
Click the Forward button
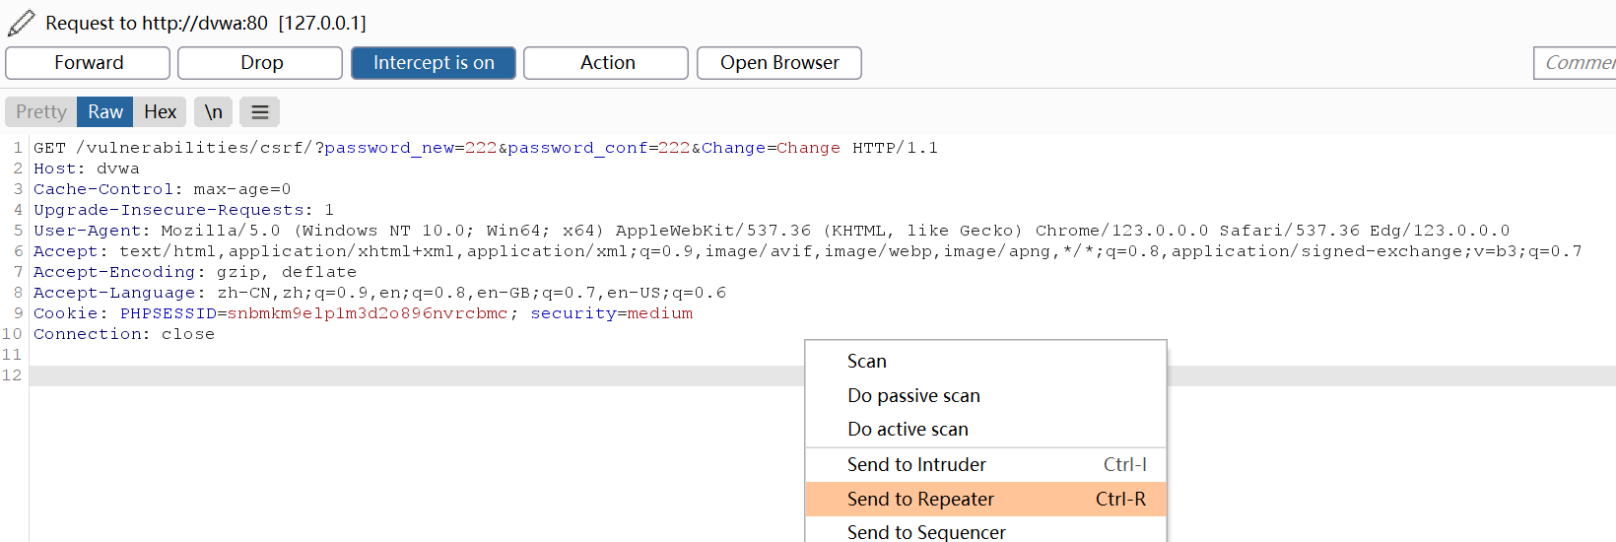(89, 63)
